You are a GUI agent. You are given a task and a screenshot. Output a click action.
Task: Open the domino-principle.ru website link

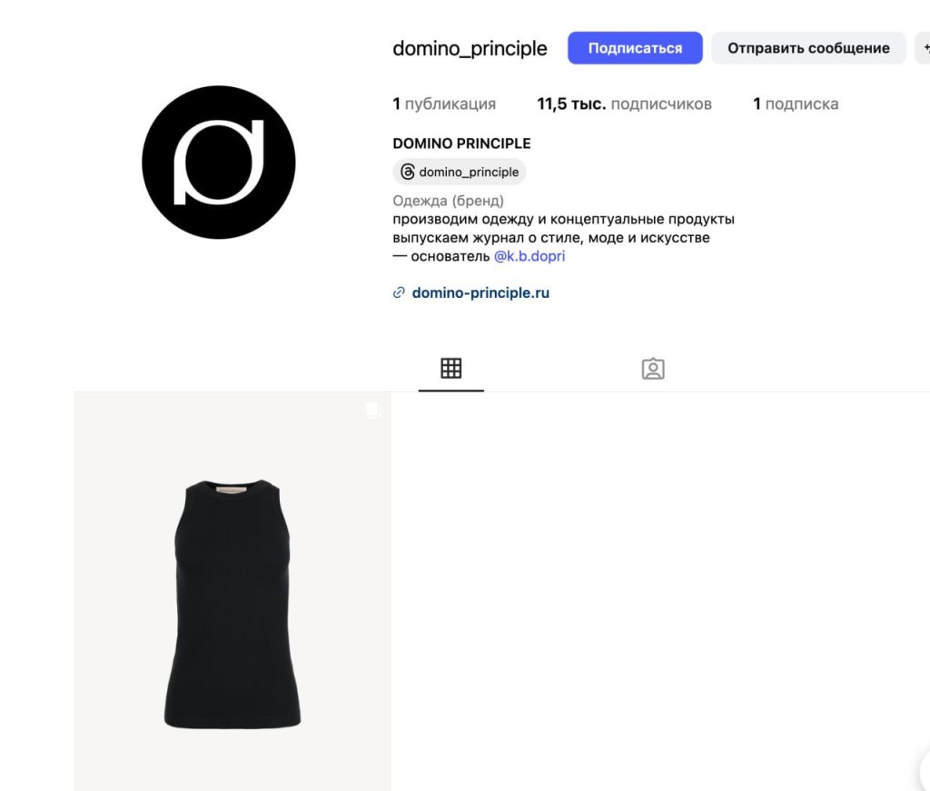[480, 293]
